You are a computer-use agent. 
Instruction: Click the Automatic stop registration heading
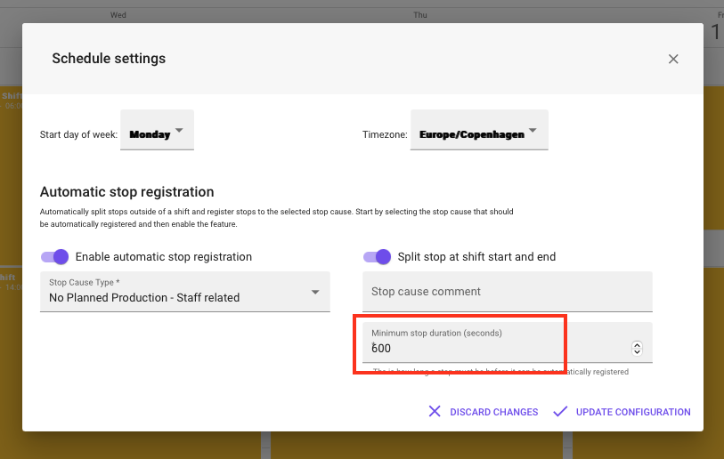tap(127, 192)
